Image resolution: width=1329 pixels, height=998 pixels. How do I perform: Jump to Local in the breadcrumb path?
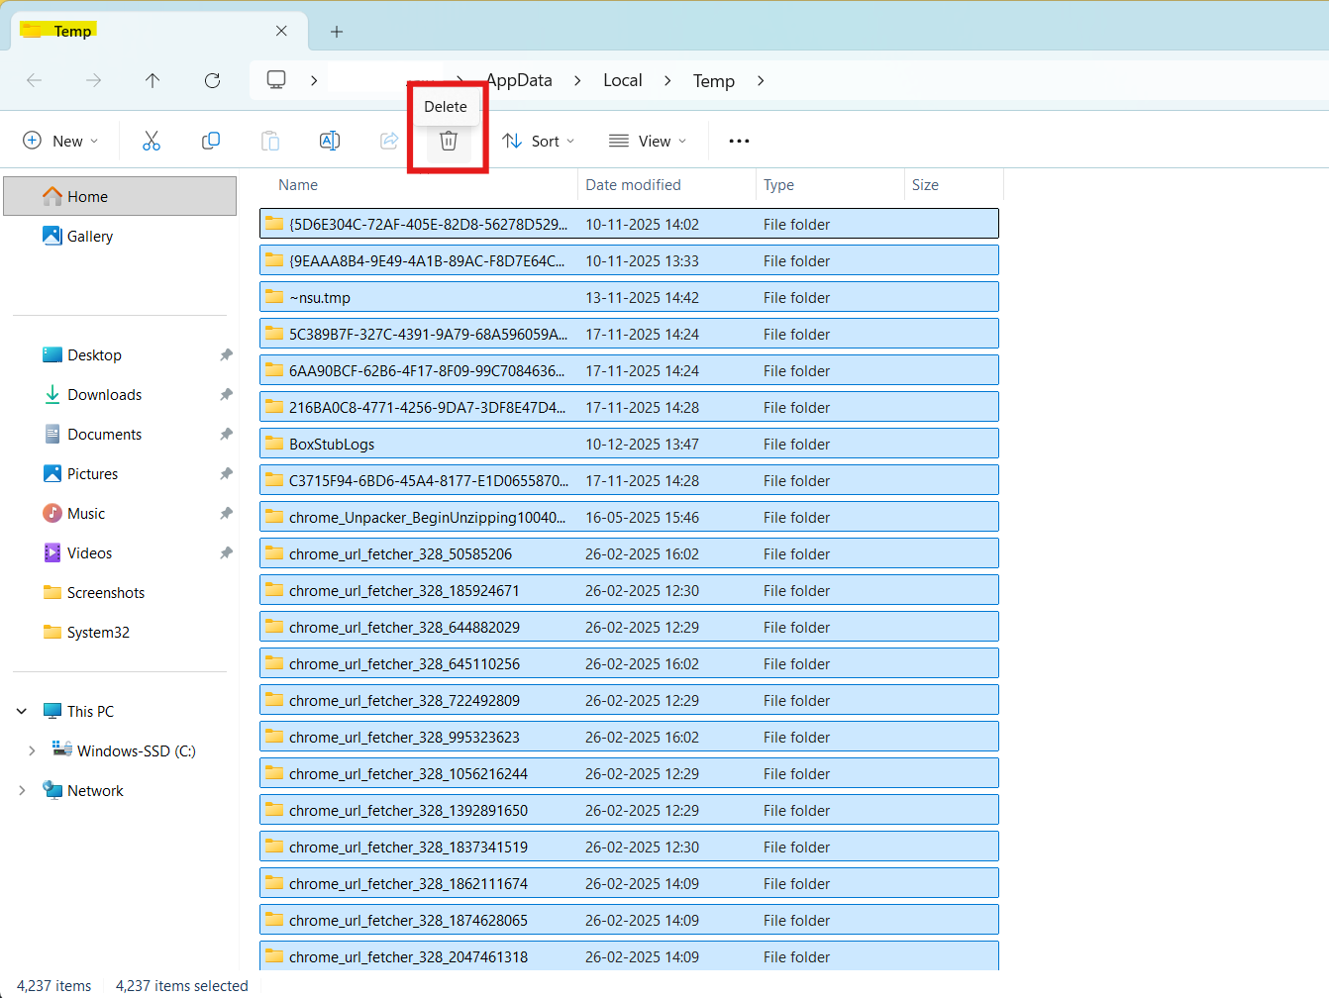[x=622, y=80]
